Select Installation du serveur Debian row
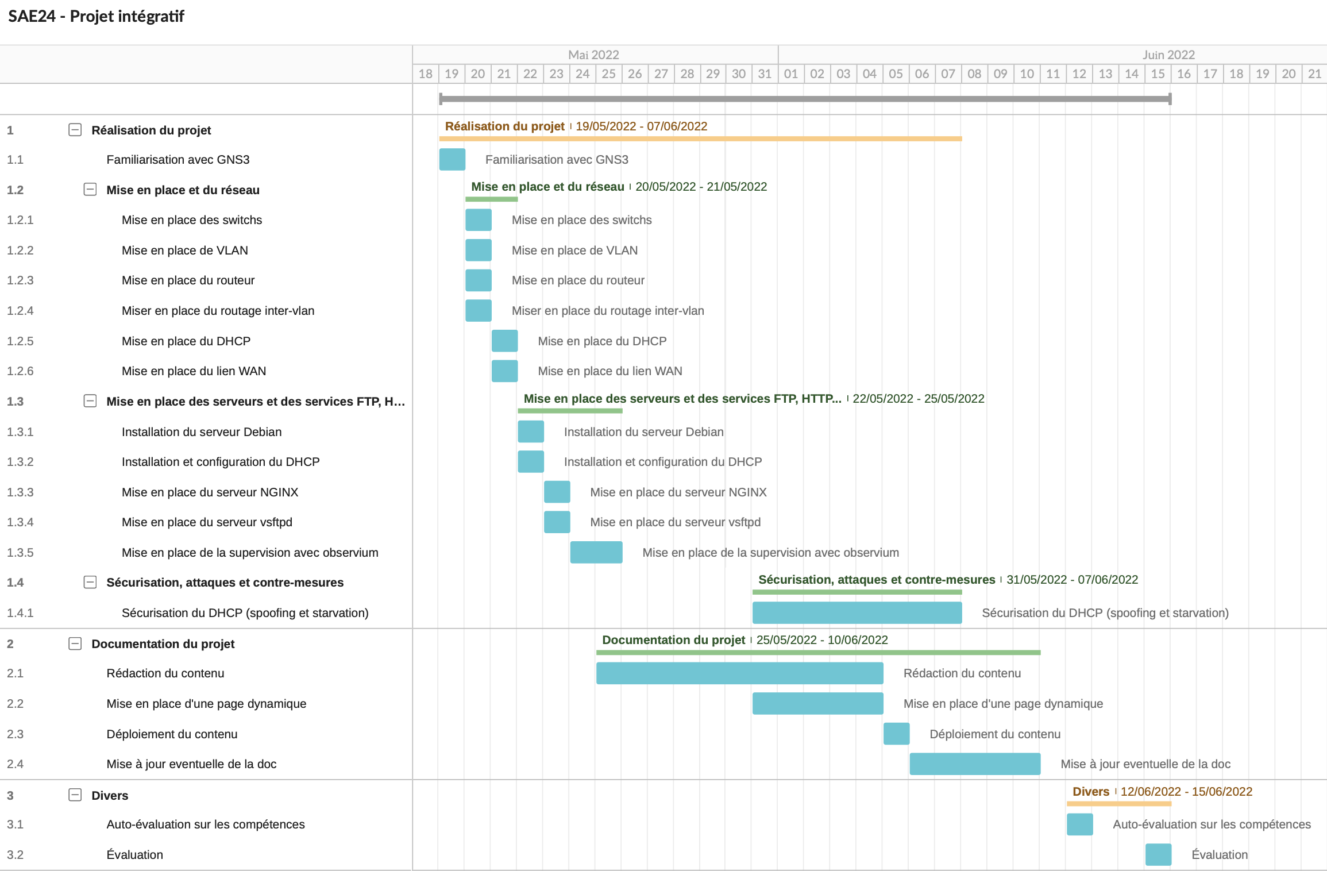 201,431
